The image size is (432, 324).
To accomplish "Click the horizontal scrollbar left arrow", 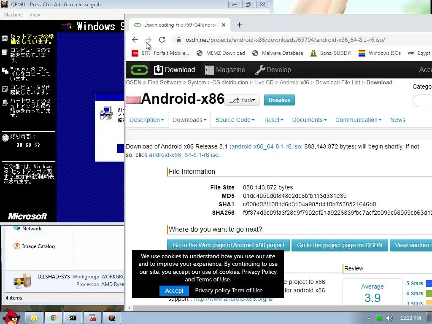I will pyautogui.click(x=129, y=308).
